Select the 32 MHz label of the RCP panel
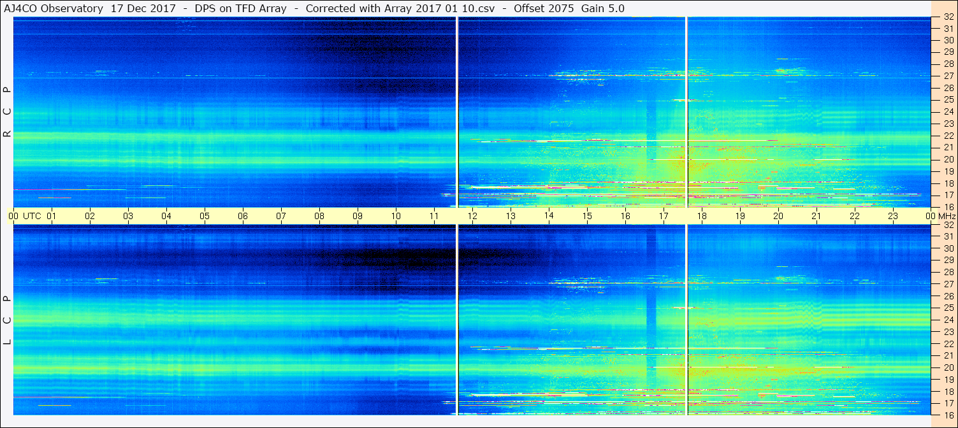This screenshot has width=958, height=428. [948, 17]
